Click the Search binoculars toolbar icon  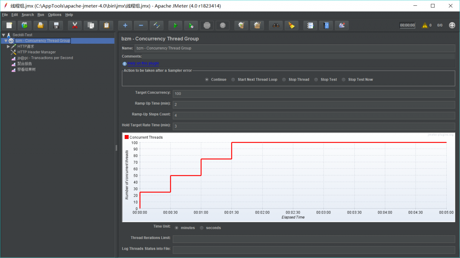pos(276,25)
